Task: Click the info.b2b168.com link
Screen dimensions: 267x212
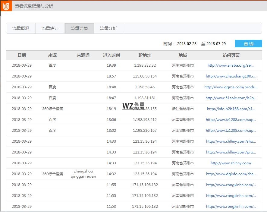Action: (x=231, y=109)
